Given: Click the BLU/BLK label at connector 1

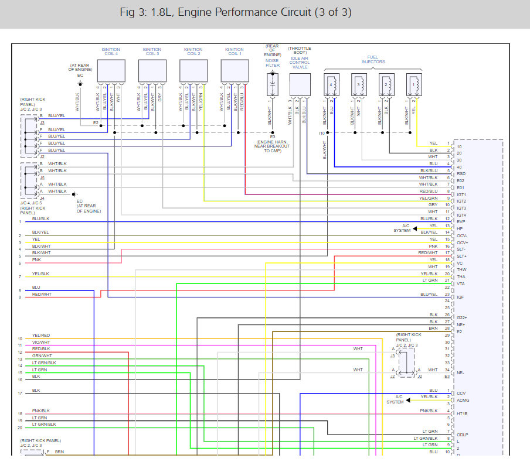Looking at the screenshot, I should click(x=40, y=219).
